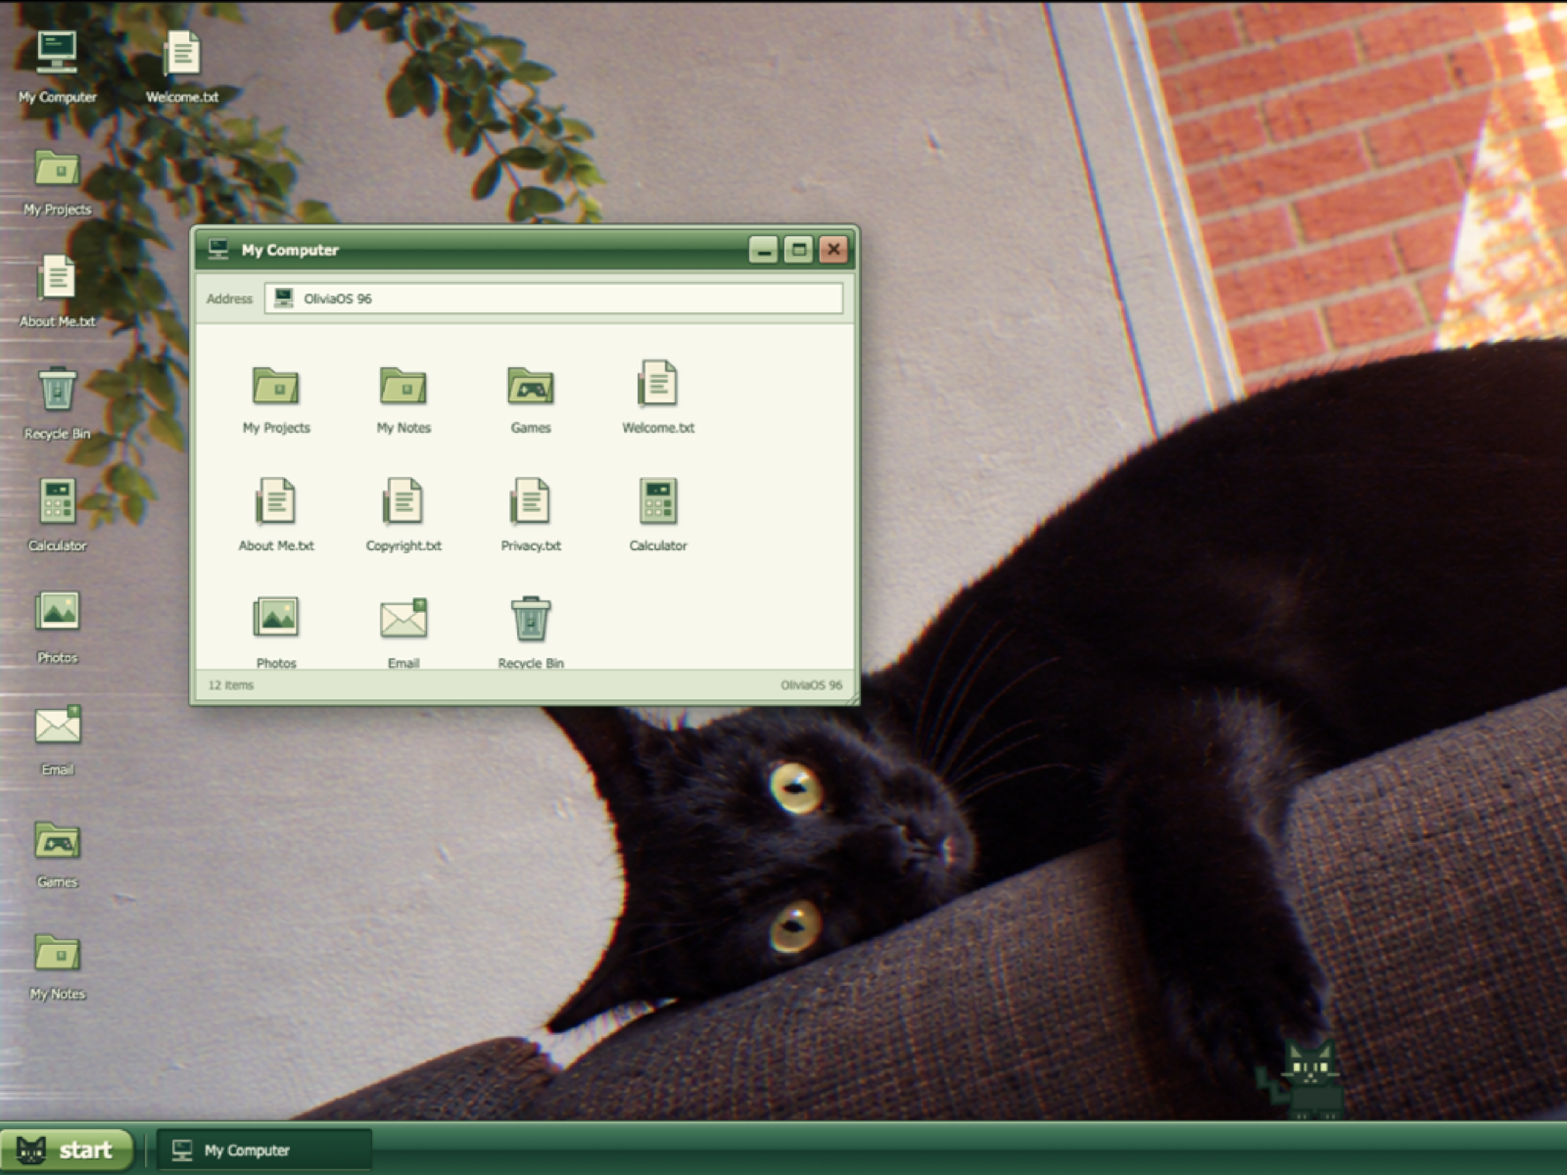
Task: Click the OliviaOS 96 address field
Action: [553, 299]
